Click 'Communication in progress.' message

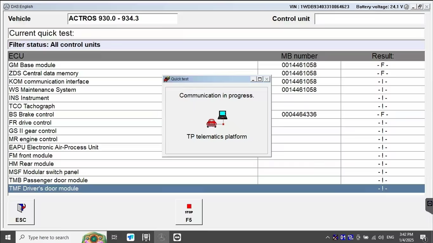pyautogui.click(x=217, y=95)
